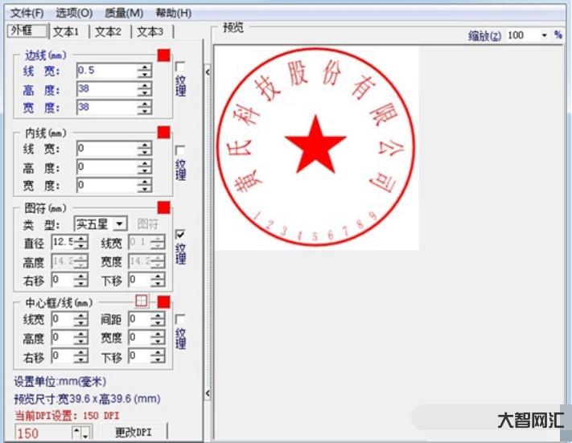Image resolution: width=572 pixels, height=443 pixels.
Task: Enable 纹理 checkbox for 边线
Action: pos(180,67)
